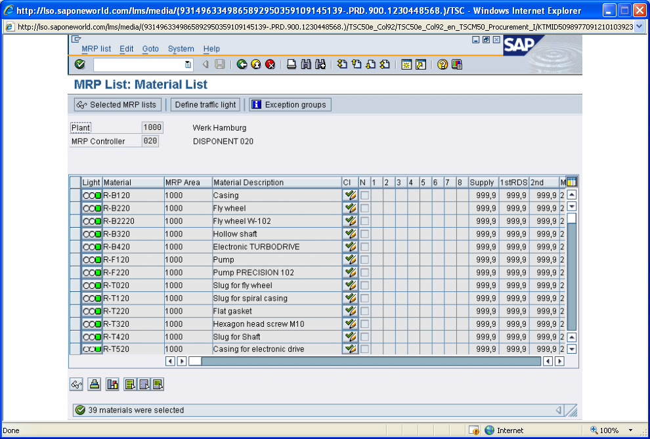
Task: Click the Next Page icon
Action: click(x=370, y=64)
